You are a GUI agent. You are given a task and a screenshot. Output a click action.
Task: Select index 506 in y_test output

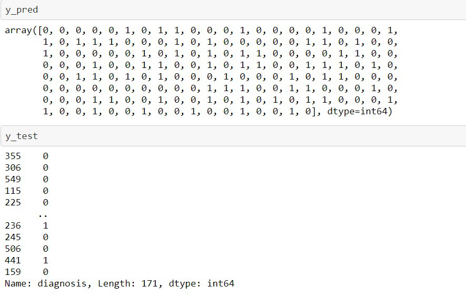[13, 249]
